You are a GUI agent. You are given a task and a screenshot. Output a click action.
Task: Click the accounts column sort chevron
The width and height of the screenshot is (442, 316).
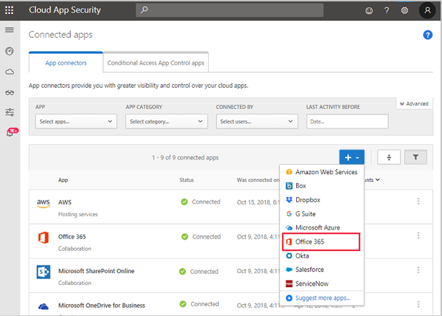pos(378,180)
